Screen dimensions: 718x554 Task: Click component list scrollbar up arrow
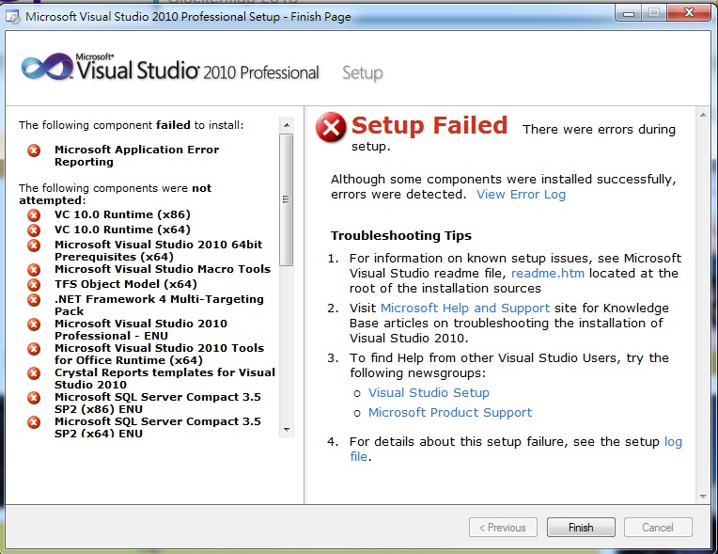tap(287, 125)
